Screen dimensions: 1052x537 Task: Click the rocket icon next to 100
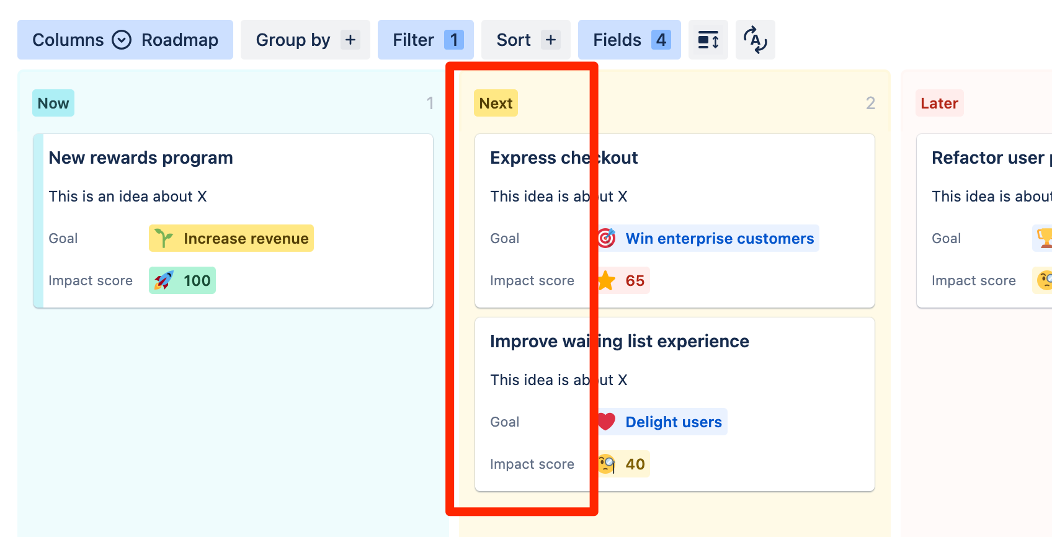coord(164,280)
